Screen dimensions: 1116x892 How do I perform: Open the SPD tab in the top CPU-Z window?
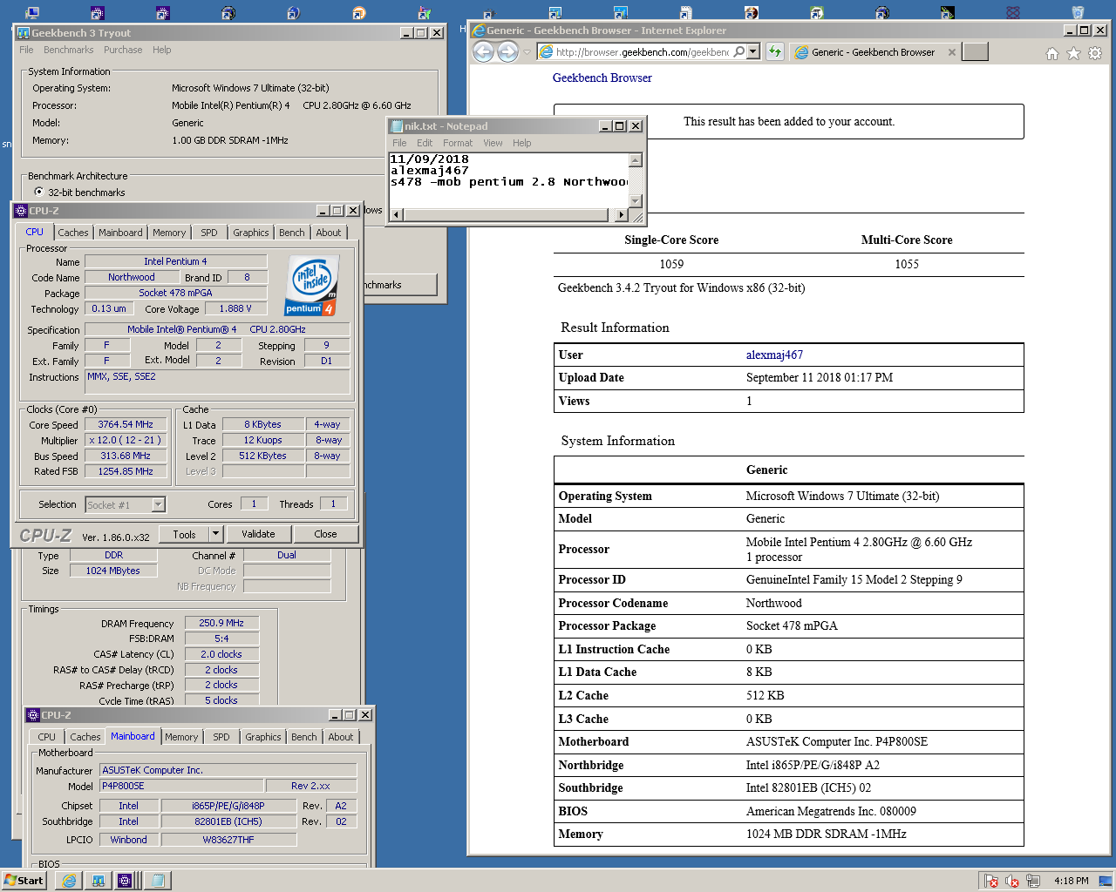209,233
